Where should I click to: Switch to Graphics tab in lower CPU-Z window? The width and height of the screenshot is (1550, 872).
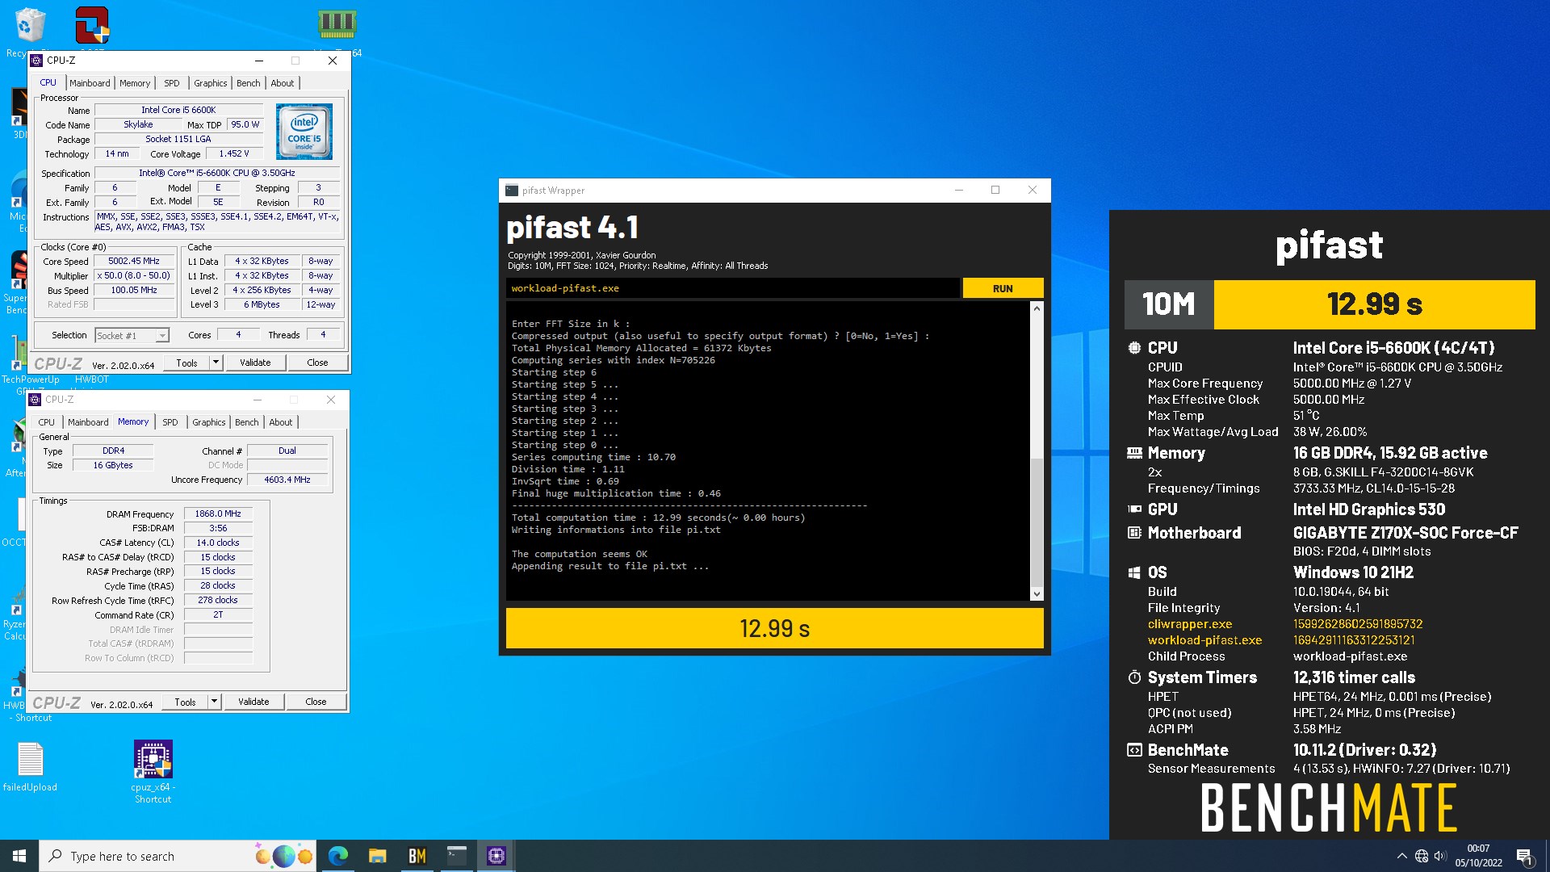point(209,422)
